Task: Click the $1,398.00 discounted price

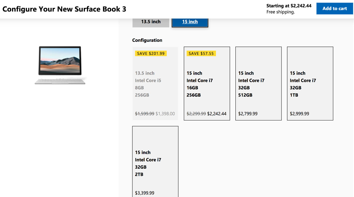Action: pos(165,114)
